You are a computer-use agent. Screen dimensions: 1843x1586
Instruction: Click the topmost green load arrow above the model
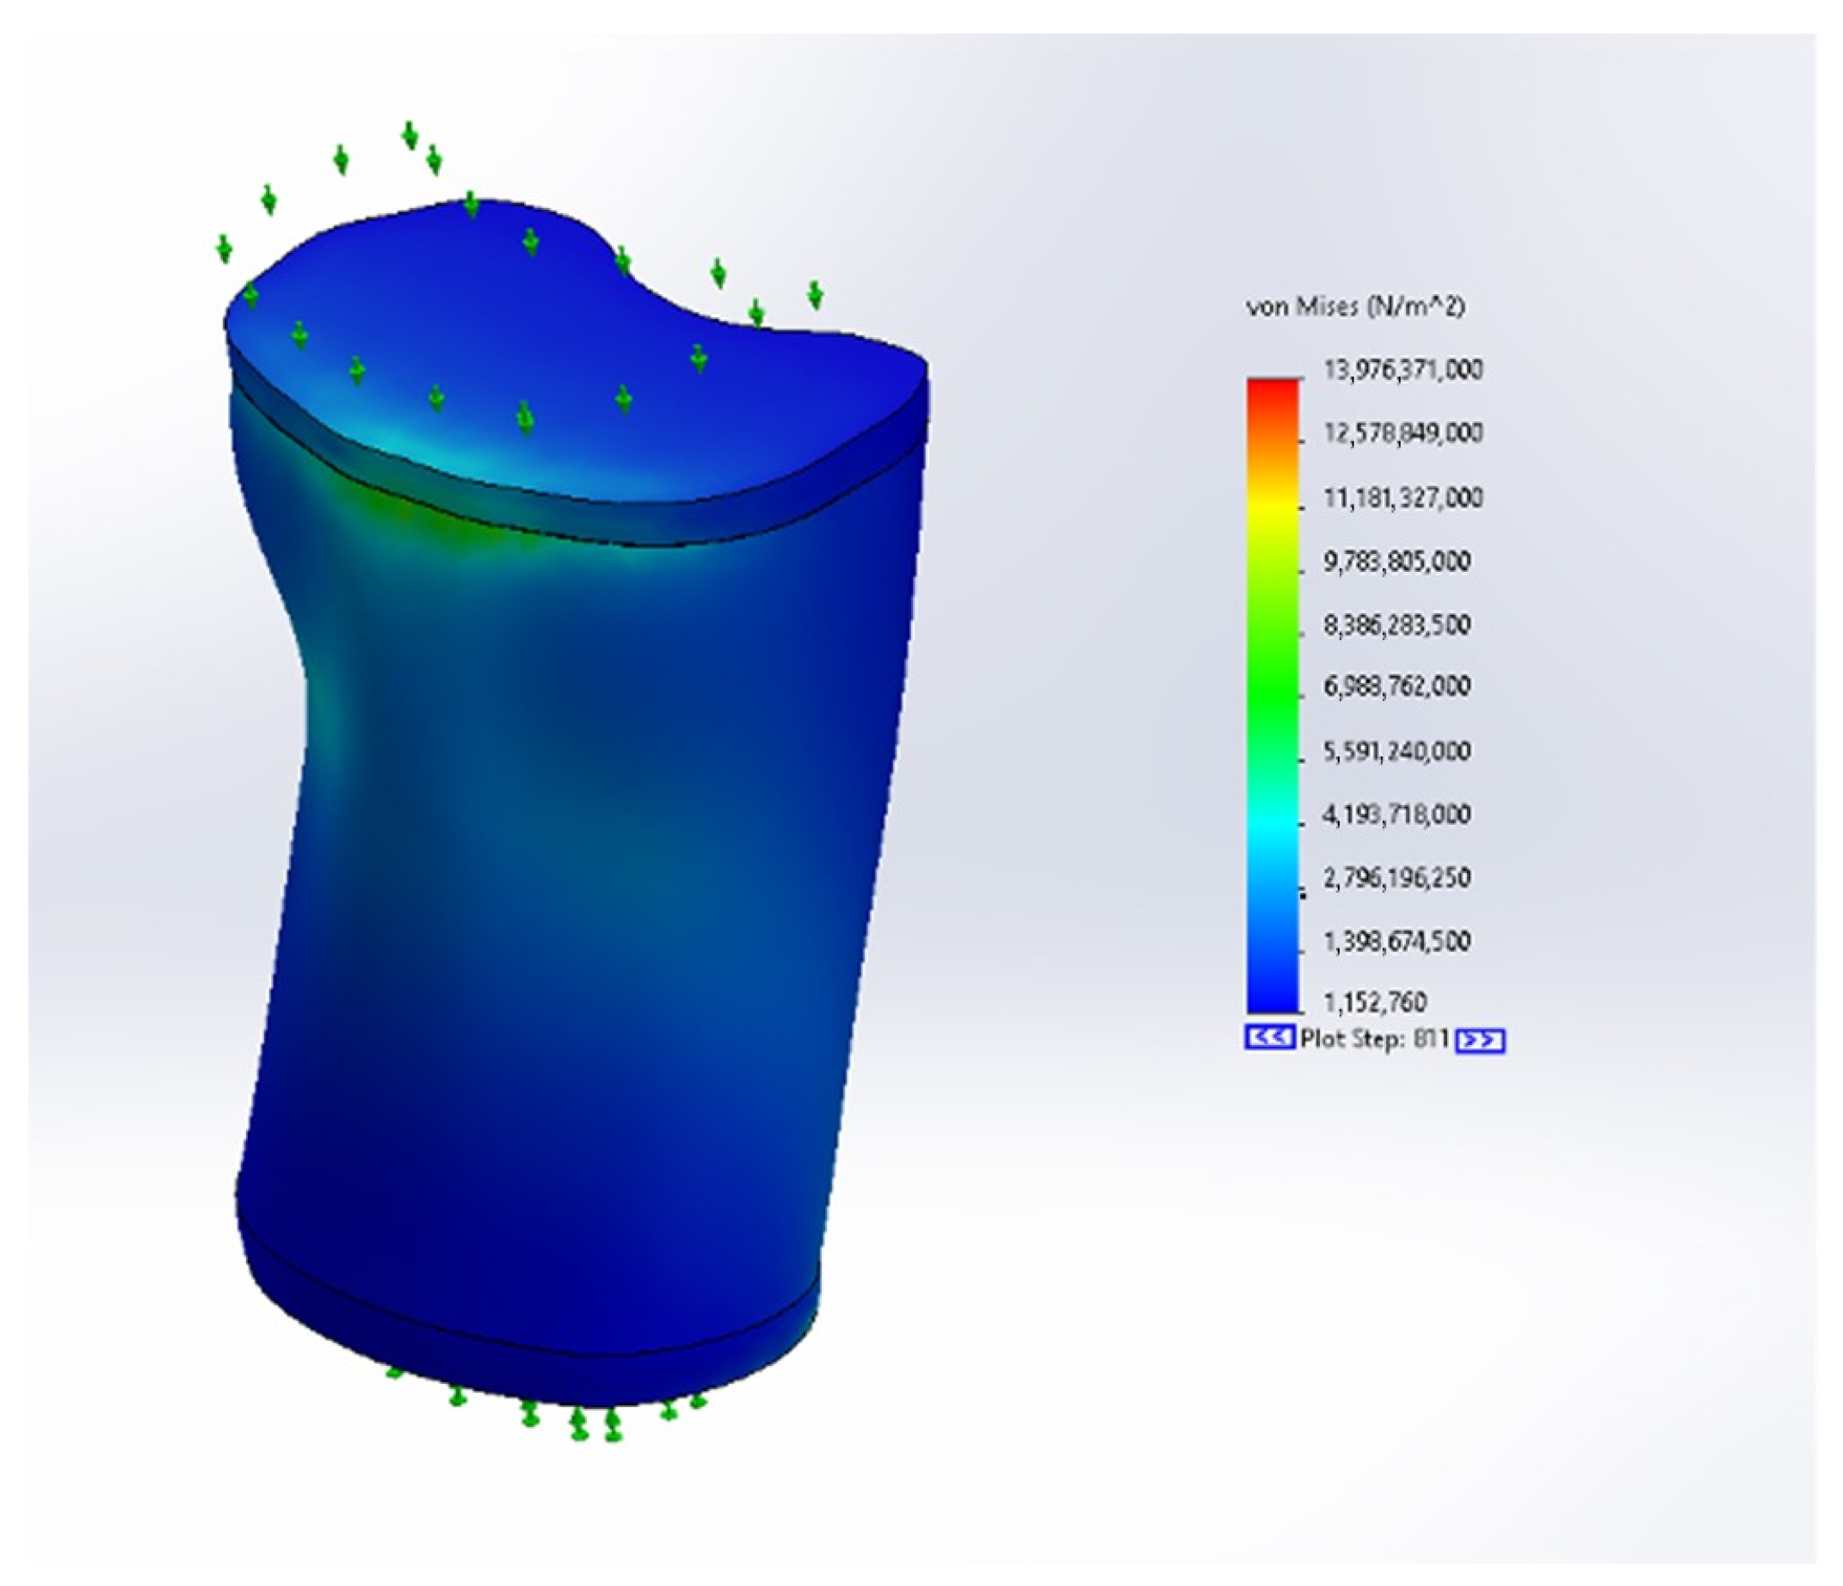tap(410, 136)
